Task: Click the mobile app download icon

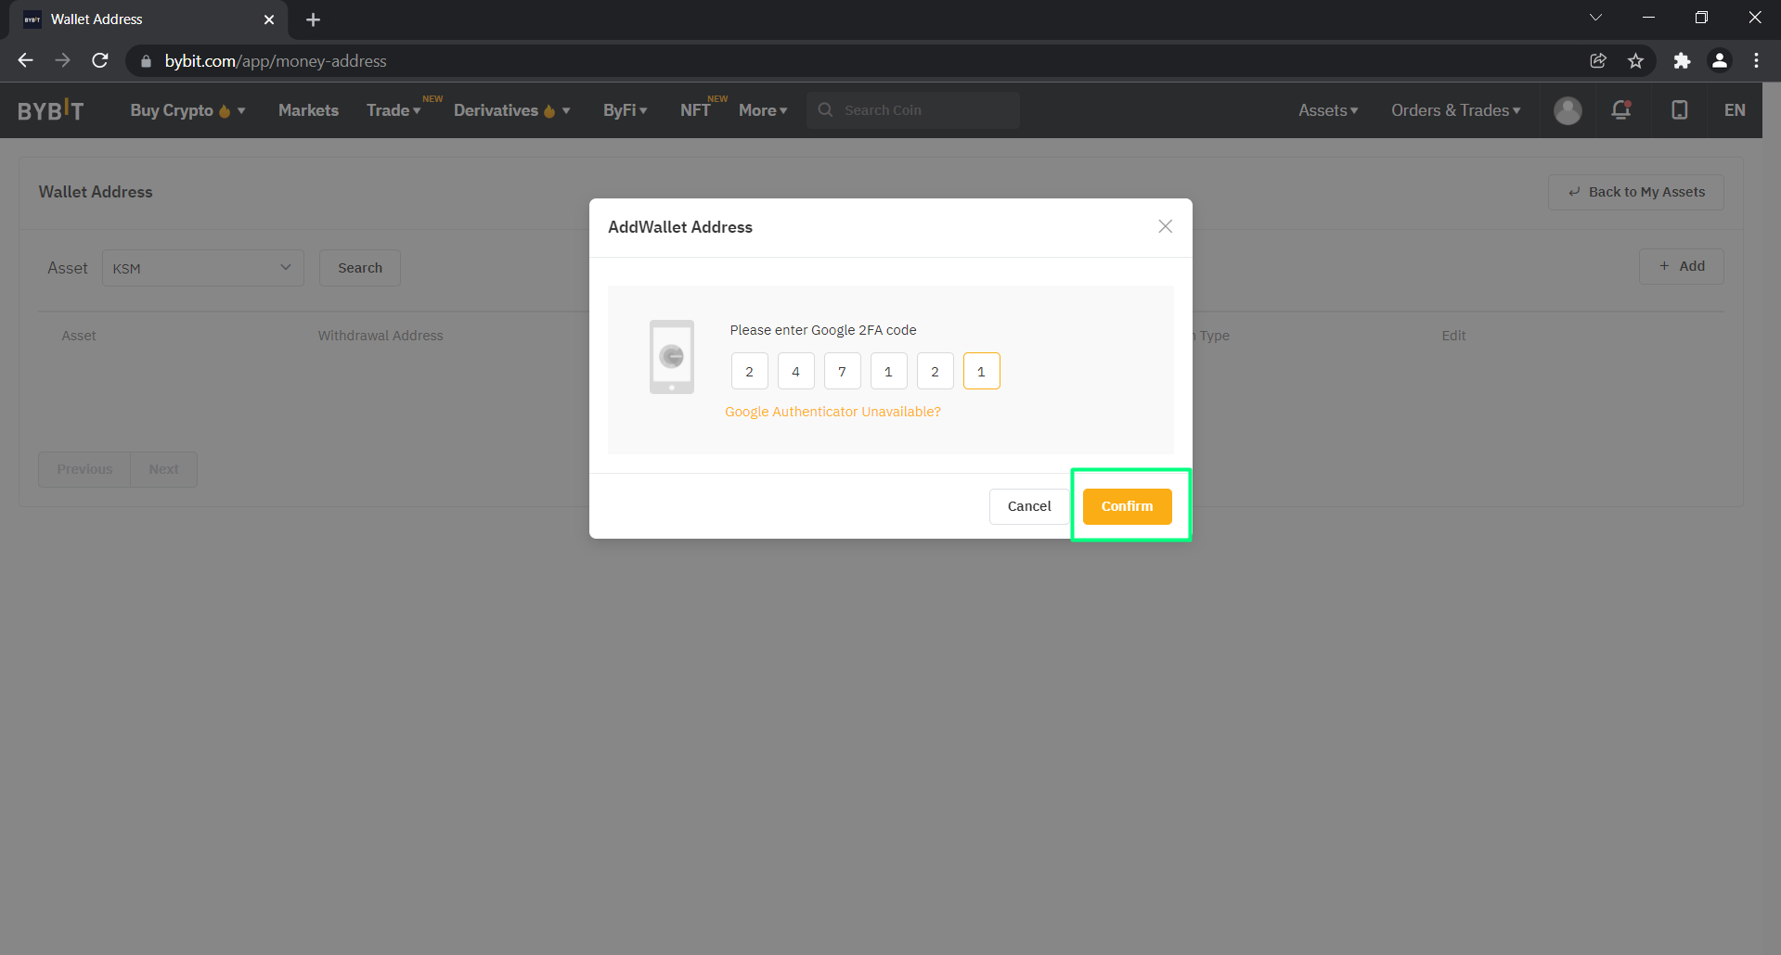Action: [x=1679, y=110]
